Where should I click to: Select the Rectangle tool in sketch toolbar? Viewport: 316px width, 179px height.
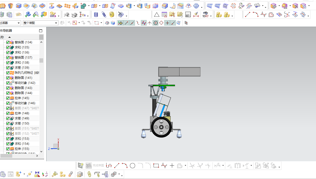point(156,166)
